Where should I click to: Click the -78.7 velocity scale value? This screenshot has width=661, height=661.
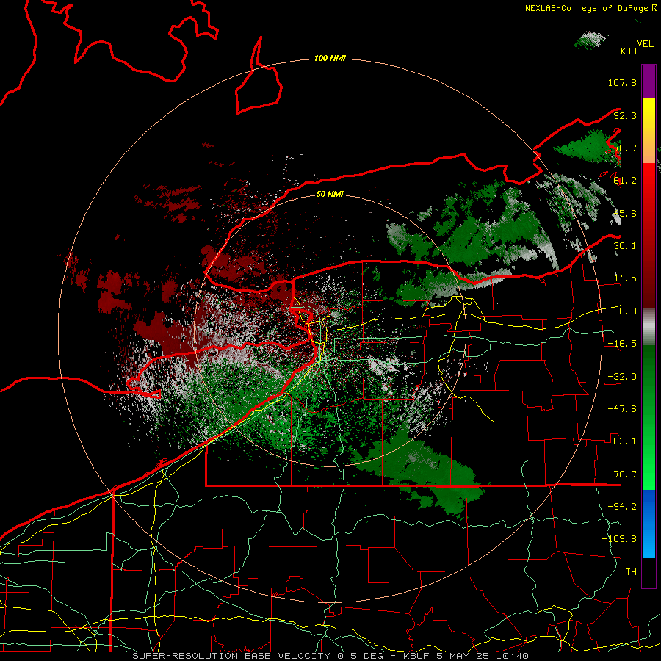point(622,474)
